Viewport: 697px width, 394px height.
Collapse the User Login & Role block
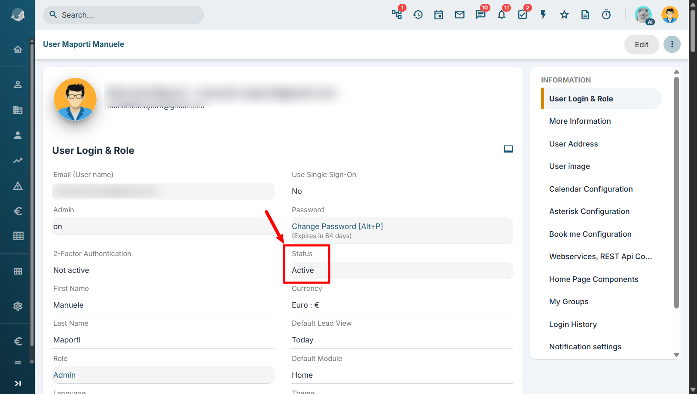point(508,149)
